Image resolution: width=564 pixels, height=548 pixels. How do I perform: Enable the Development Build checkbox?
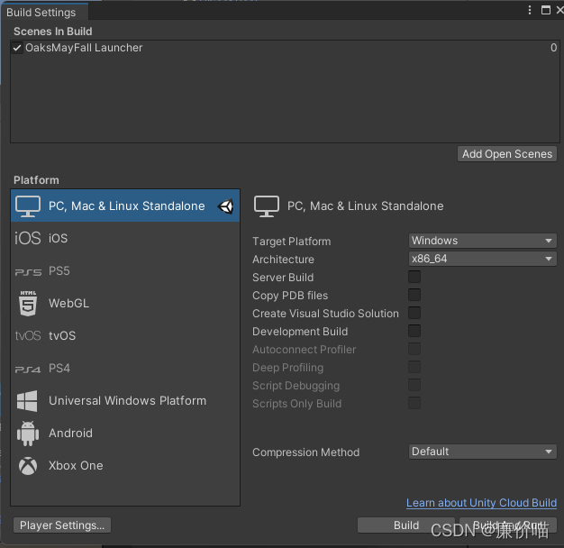pyautogui.click(x=414, y=331)
